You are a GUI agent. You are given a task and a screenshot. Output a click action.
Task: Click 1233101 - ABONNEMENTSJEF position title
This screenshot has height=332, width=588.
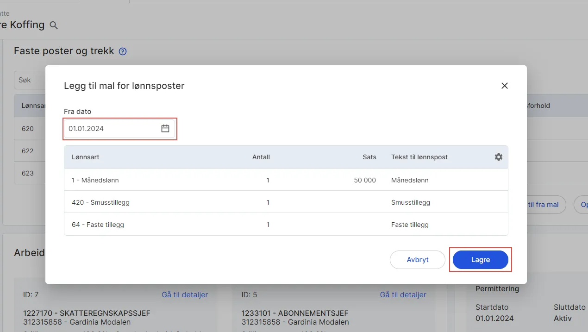click(x=295, y=313)
